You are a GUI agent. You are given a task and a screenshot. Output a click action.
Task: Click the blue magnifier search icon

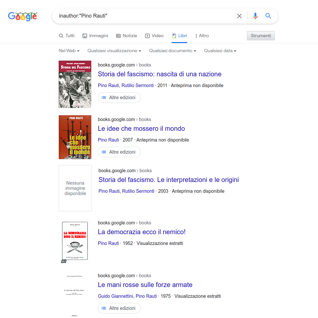point(268,16)
